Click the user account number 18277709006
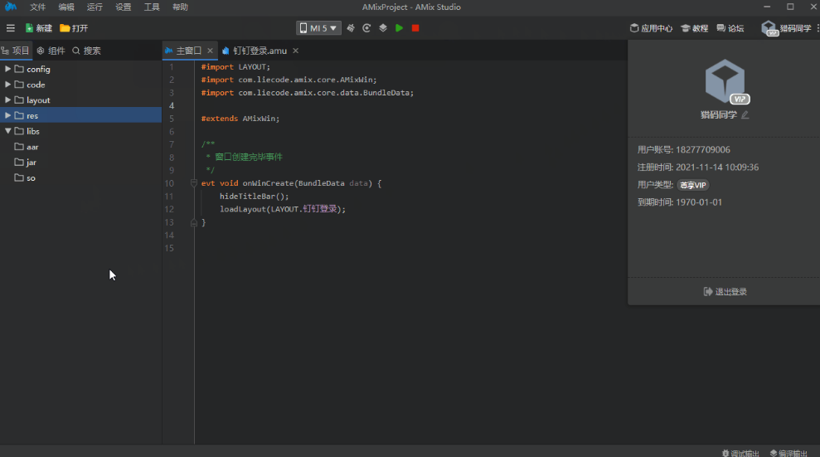The image size is (820, 457). pos(703,149)
